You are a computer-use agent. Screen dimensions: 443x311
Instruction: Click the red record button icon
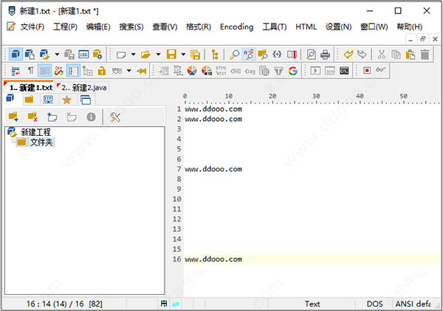point(367,70)
